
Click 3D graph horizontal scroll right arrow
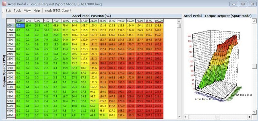pyautogui.click(x=250, y=117)
